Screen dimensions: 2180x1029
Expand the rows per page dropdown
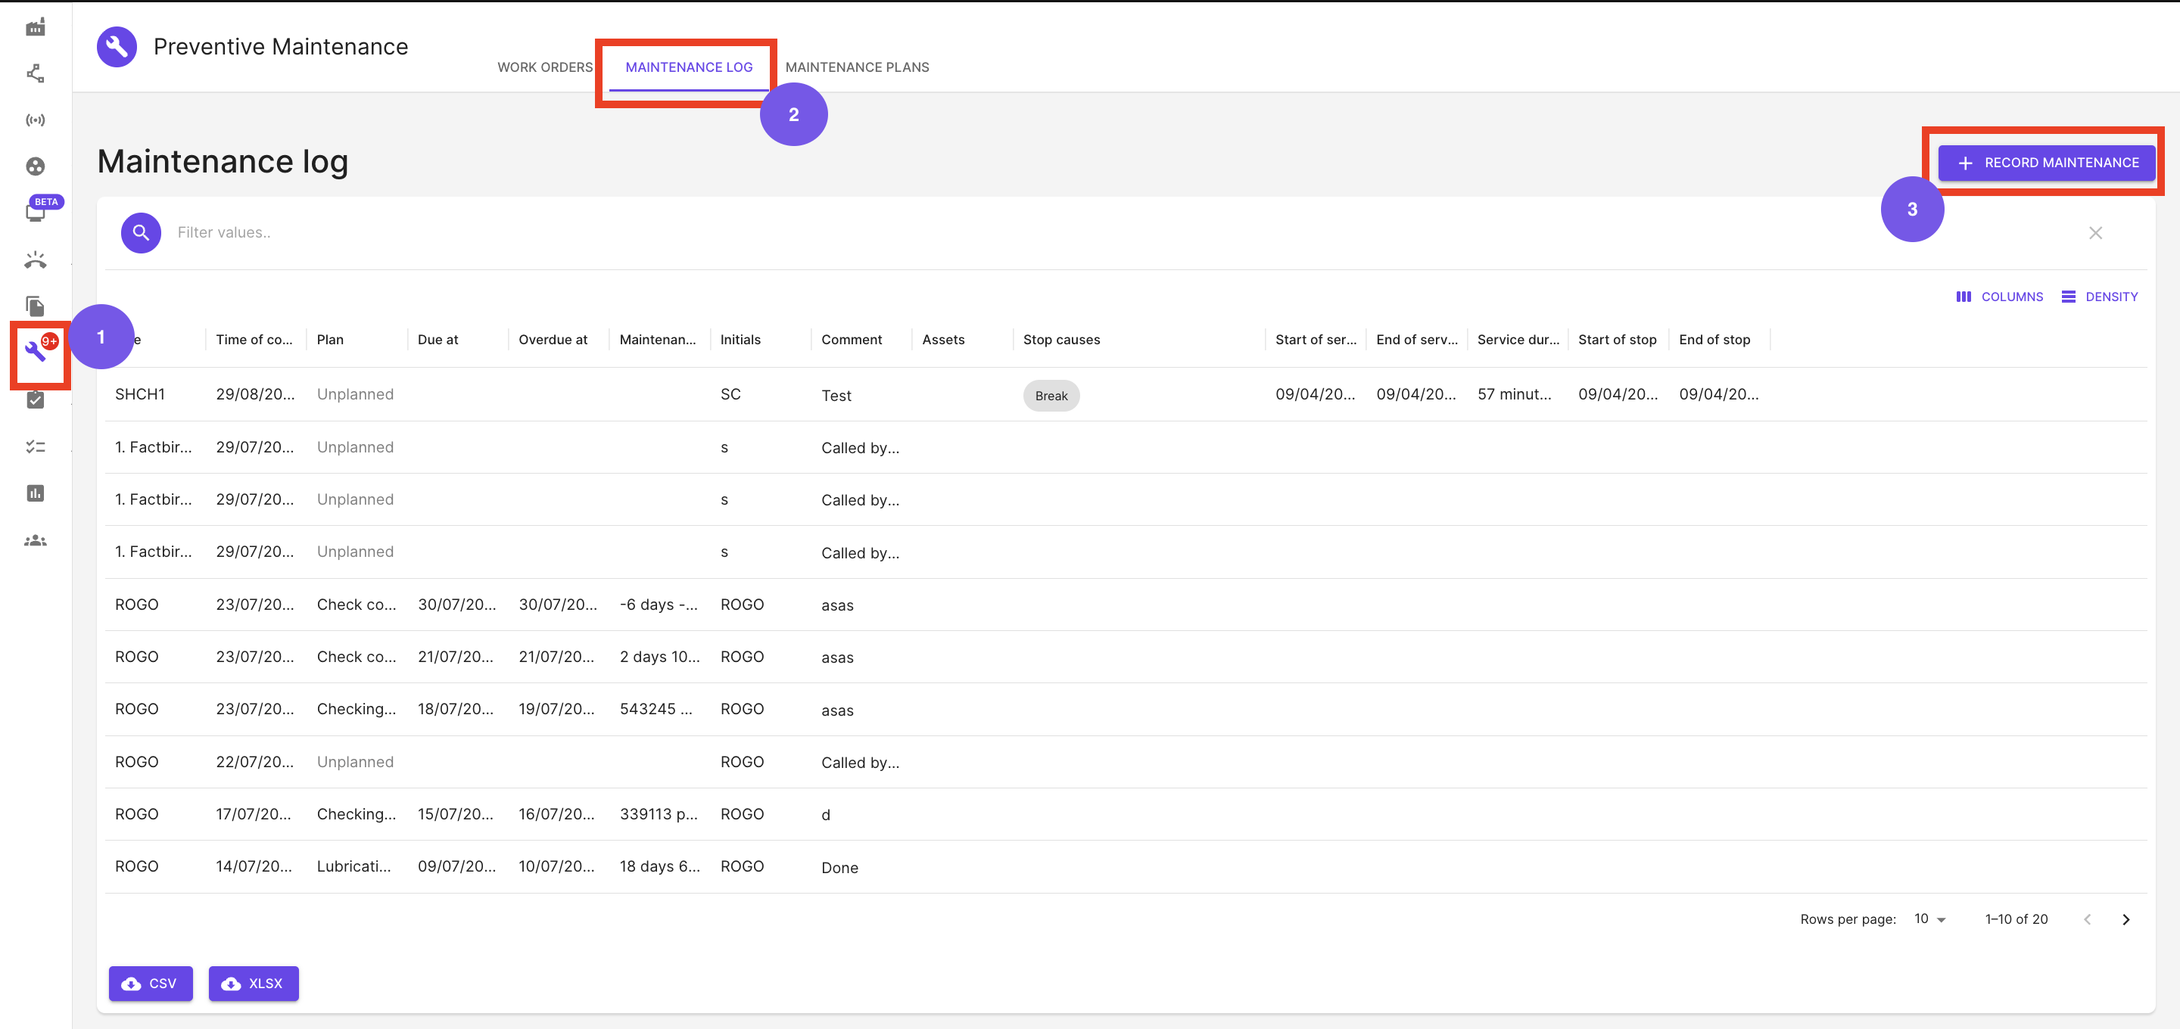point(1930,918)
